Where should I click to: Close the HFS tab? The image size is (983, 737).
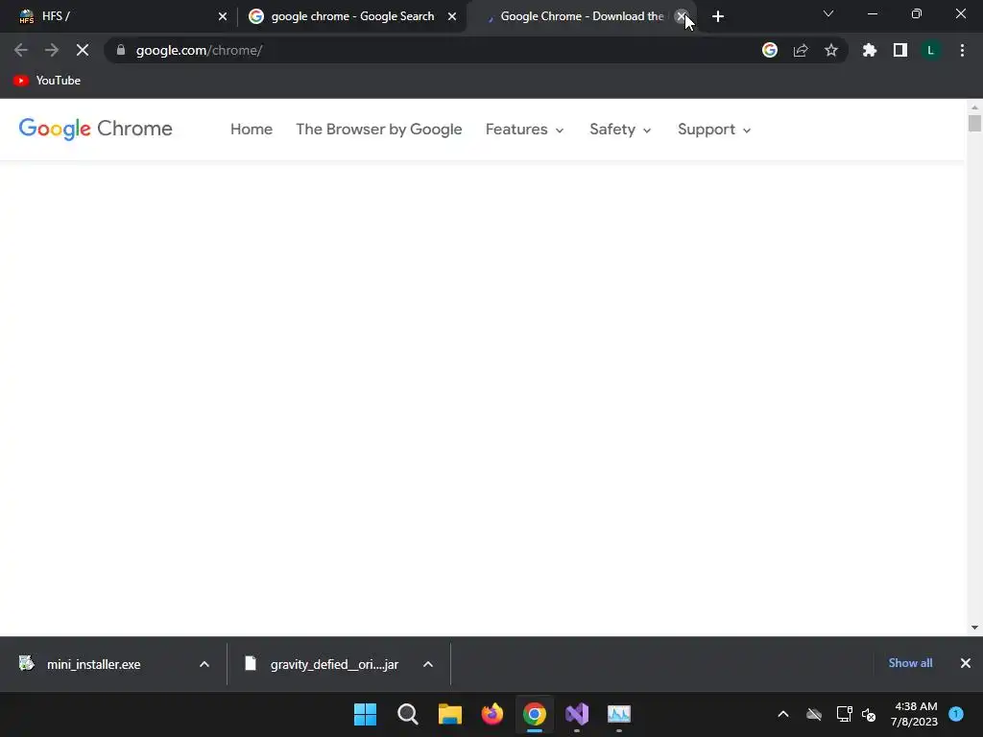tap(223, 16)
